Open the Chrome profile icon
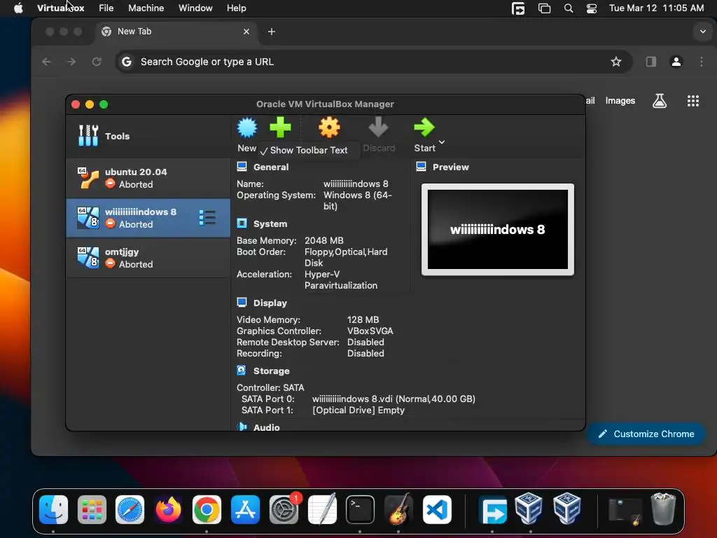 click(x=676, y=62)
